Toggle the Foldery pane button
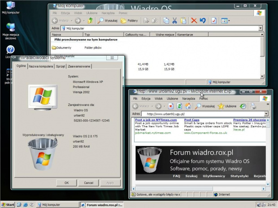This screenshot has height=208, width=278. click(129, 21)
